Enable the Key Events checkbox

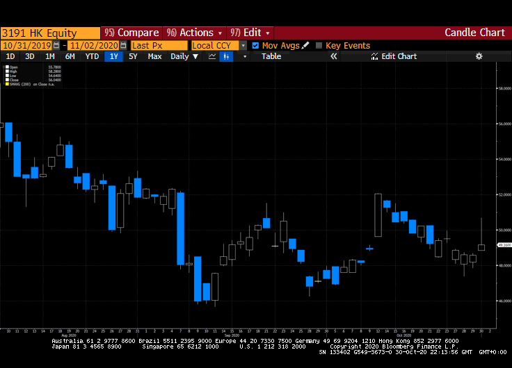(319, 46)
